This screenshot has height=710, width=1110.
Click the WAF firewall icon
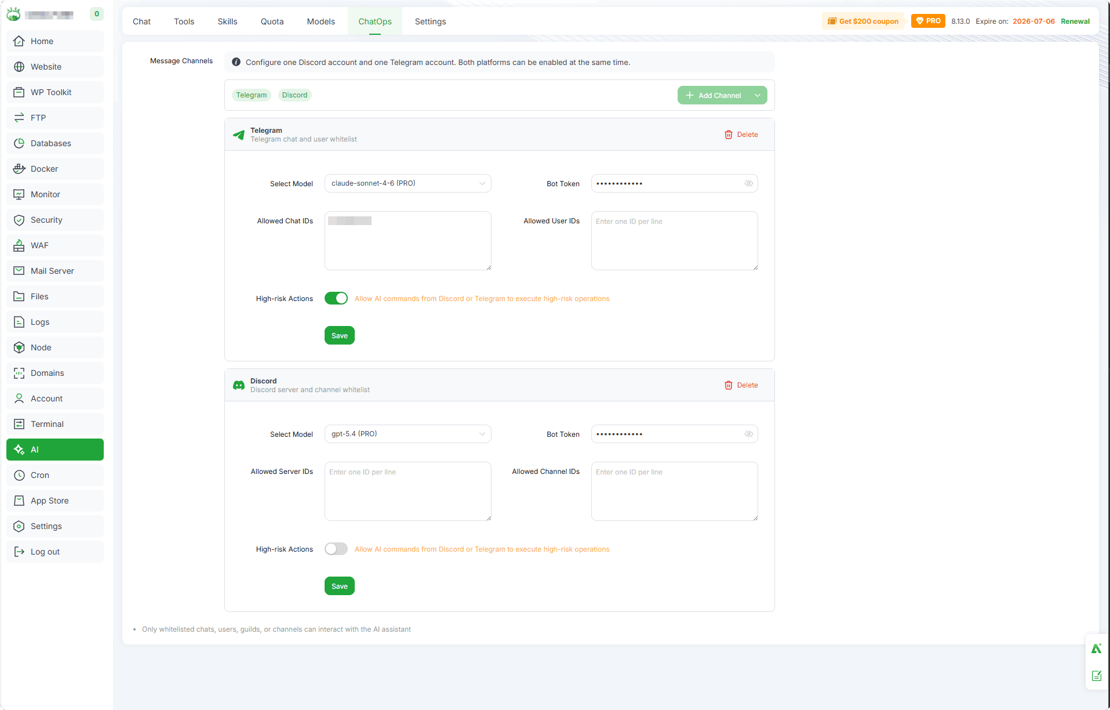(x=19, y=245)
